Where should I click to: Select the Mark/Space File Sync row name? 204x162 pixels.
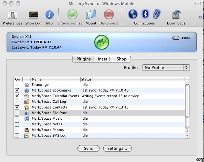[x=49, y=113]
